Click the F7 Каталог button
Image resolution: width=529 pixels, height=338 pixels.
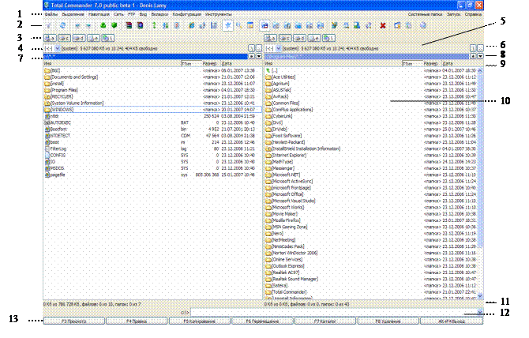(x=325, y=321)
